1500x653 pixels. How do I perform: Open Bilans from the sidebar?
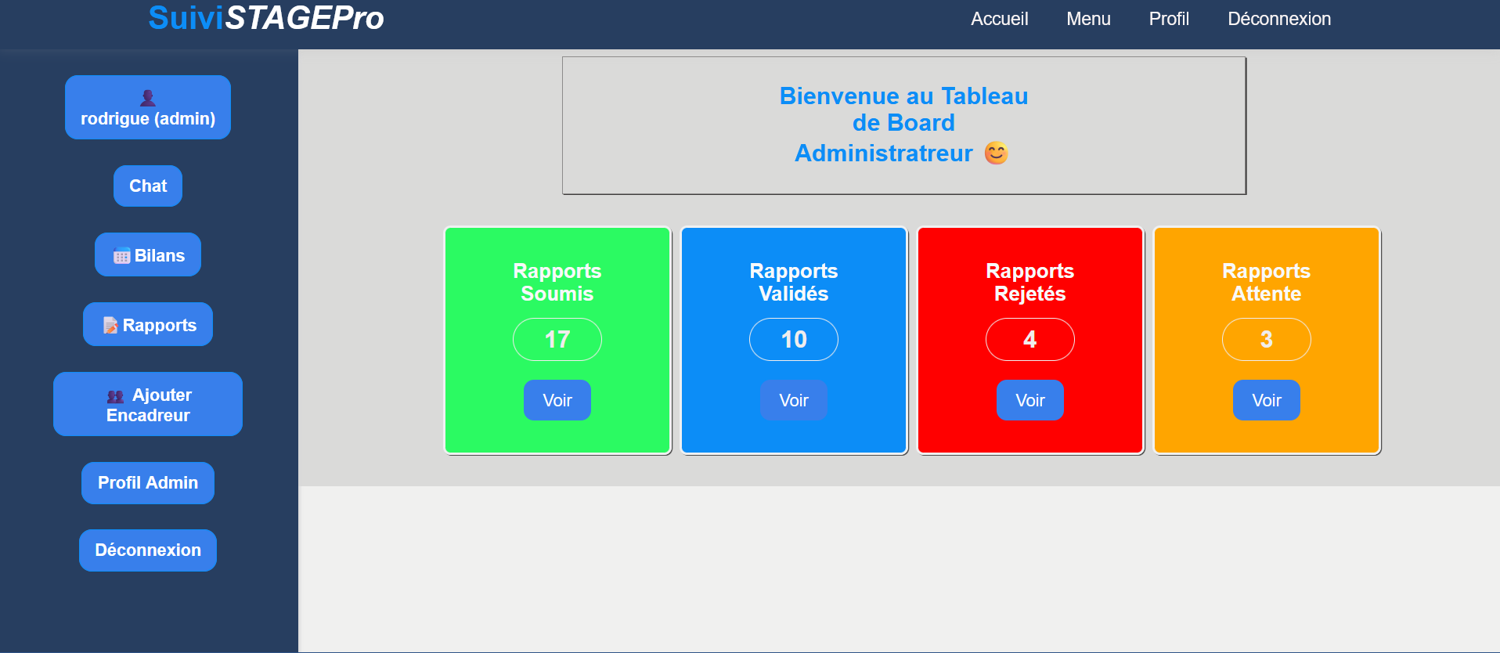(x=148, y=254)
